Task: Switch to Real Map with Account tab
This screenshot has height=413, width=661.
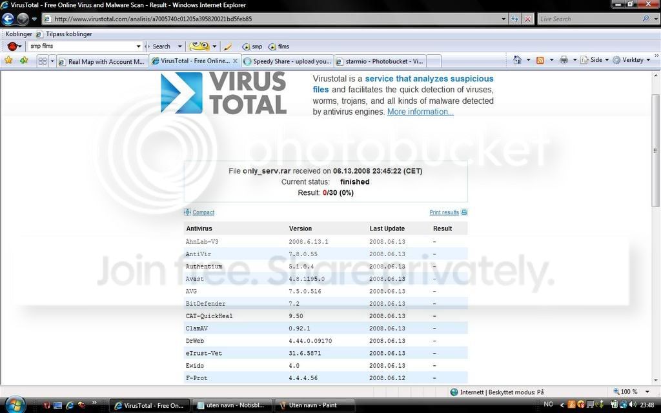Action: coord(103,61)
